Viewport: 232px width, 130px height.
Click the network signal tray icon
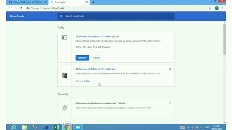click(201, 127)
